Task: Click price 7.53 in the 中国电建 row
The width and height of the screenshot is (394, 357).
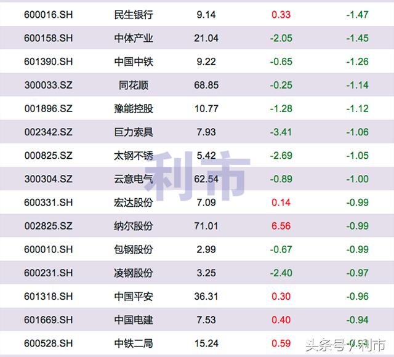Action: click(x=206, y=320)
